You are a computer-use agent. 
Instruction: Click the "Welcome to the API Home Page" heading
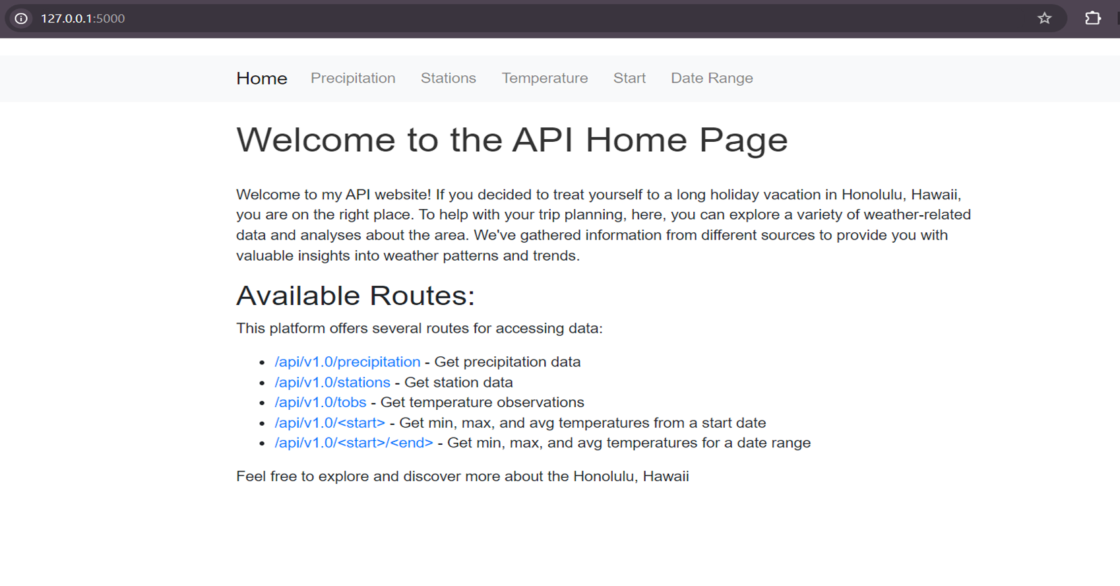click(512, 140)
